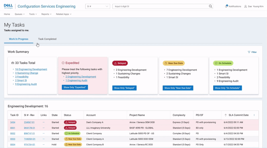
Task: Sort by SLA Commit Date arrow
Action: [226, 115]
